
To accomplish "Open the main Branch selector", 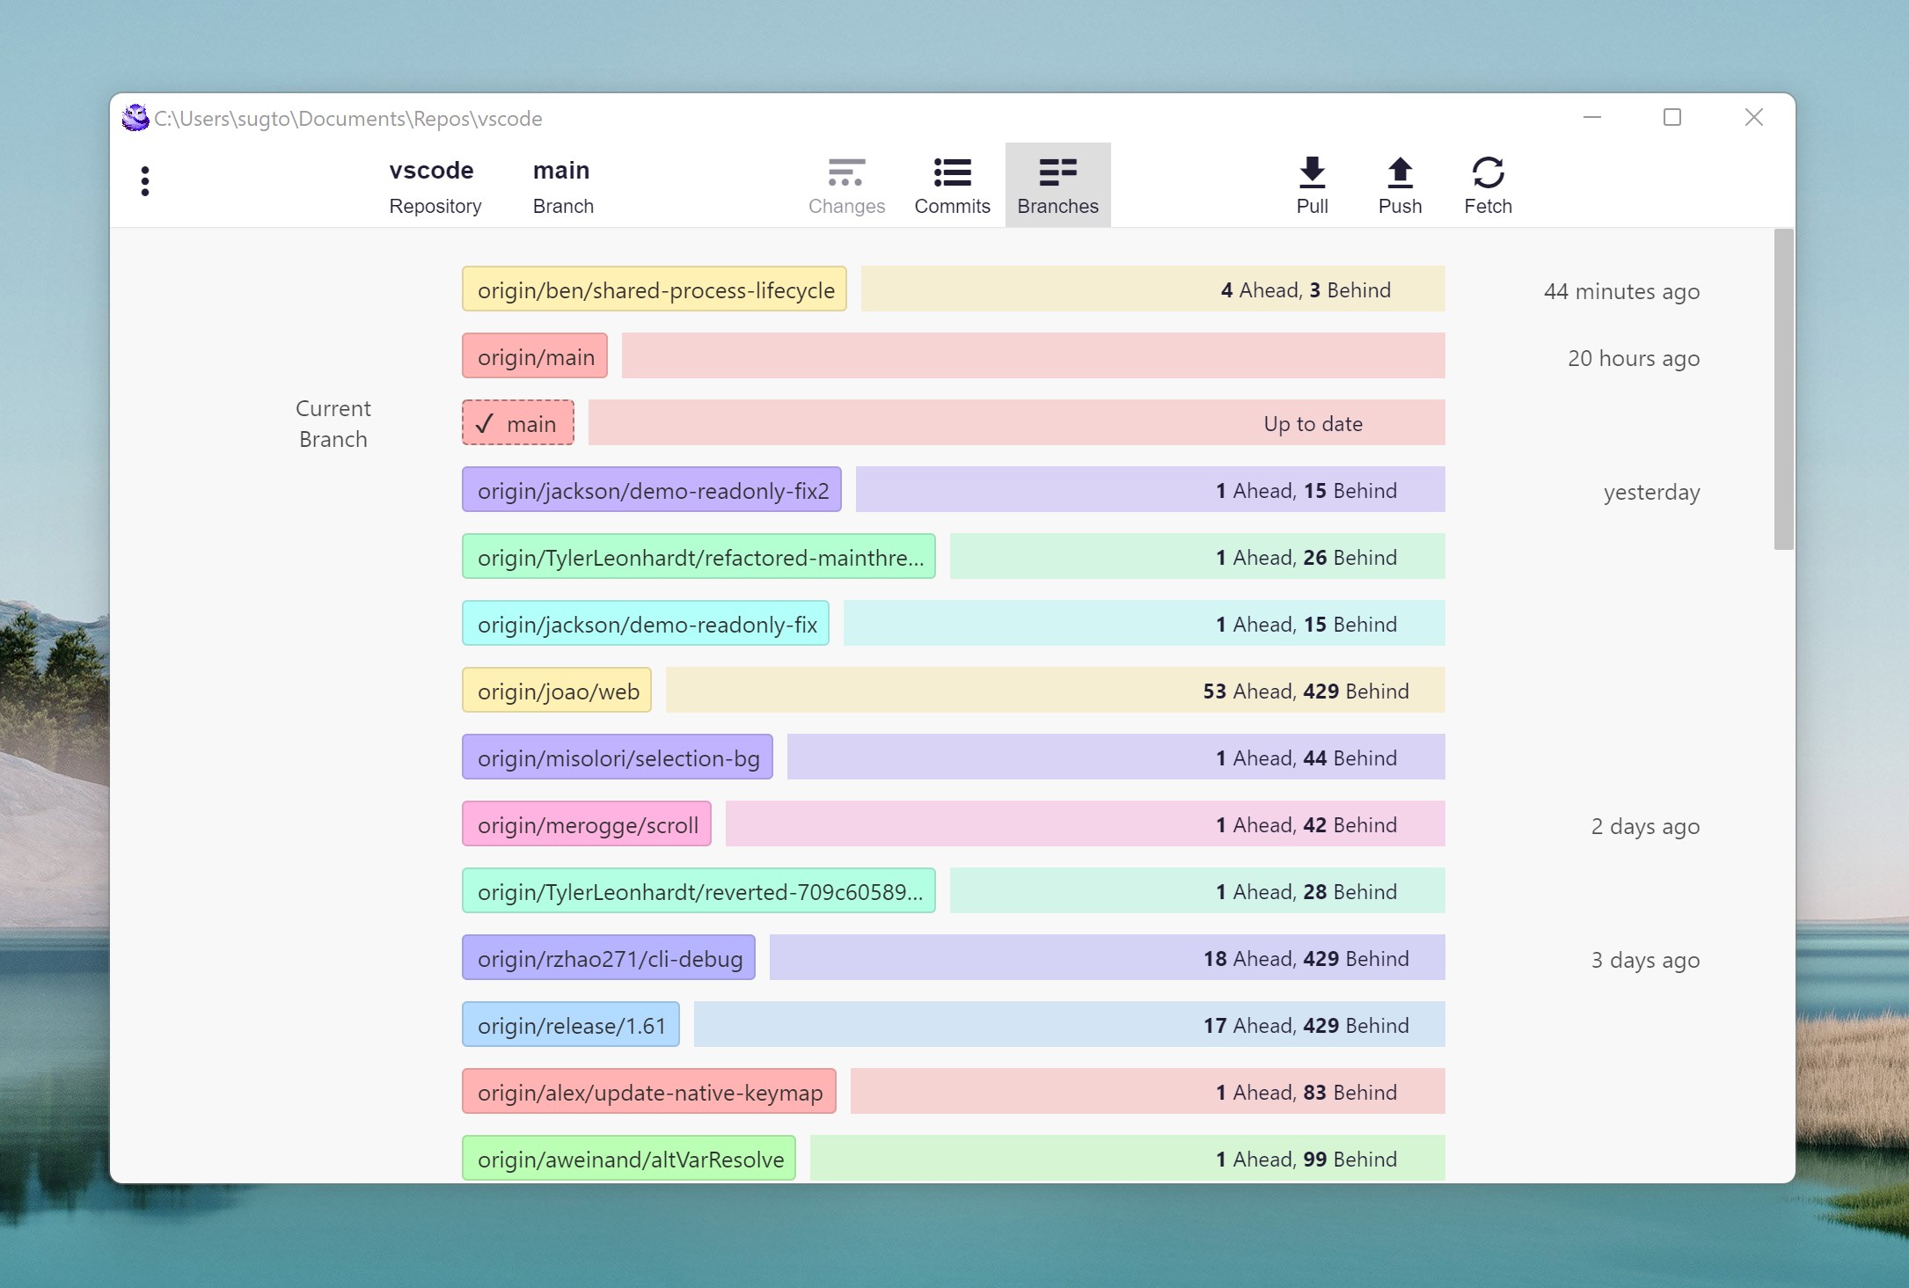I will tap(563, 187).
